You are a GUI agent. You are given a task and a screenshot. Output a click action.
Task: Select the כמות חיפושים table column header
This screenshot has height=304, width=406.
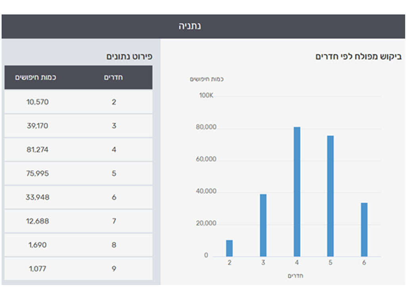pos(36,77)
